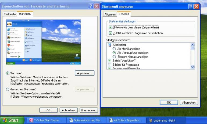Click the greyed-out Anpassen... button
The image size is (207, 124).
[85, 89]
